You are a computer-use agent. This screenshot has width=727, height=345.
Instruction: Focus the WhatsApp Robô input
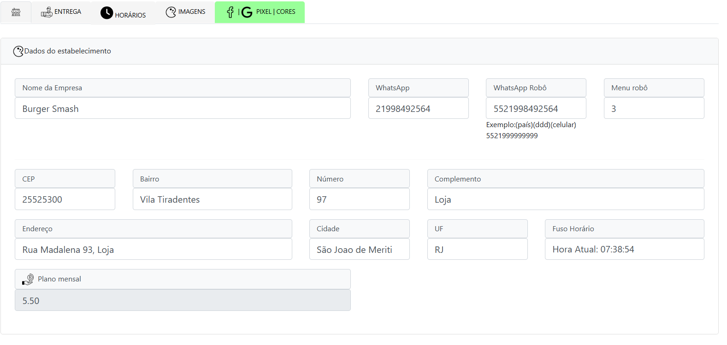click(536, 109)
